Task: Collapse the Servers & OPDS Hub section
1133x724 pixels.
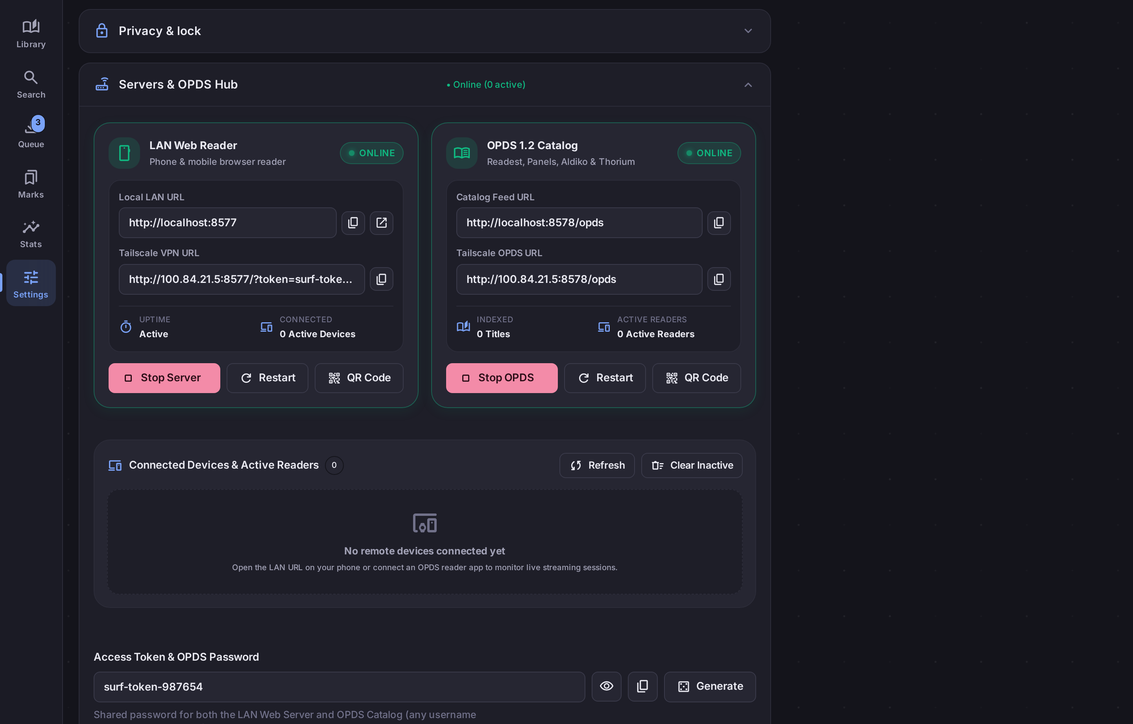Action: coord(748,85)
